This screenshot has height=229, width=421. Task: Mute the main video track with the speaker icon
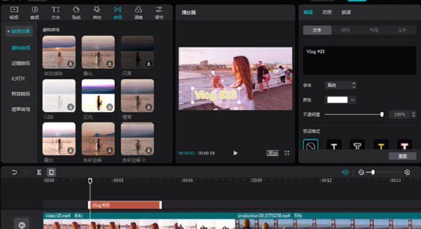coord(22,225)
